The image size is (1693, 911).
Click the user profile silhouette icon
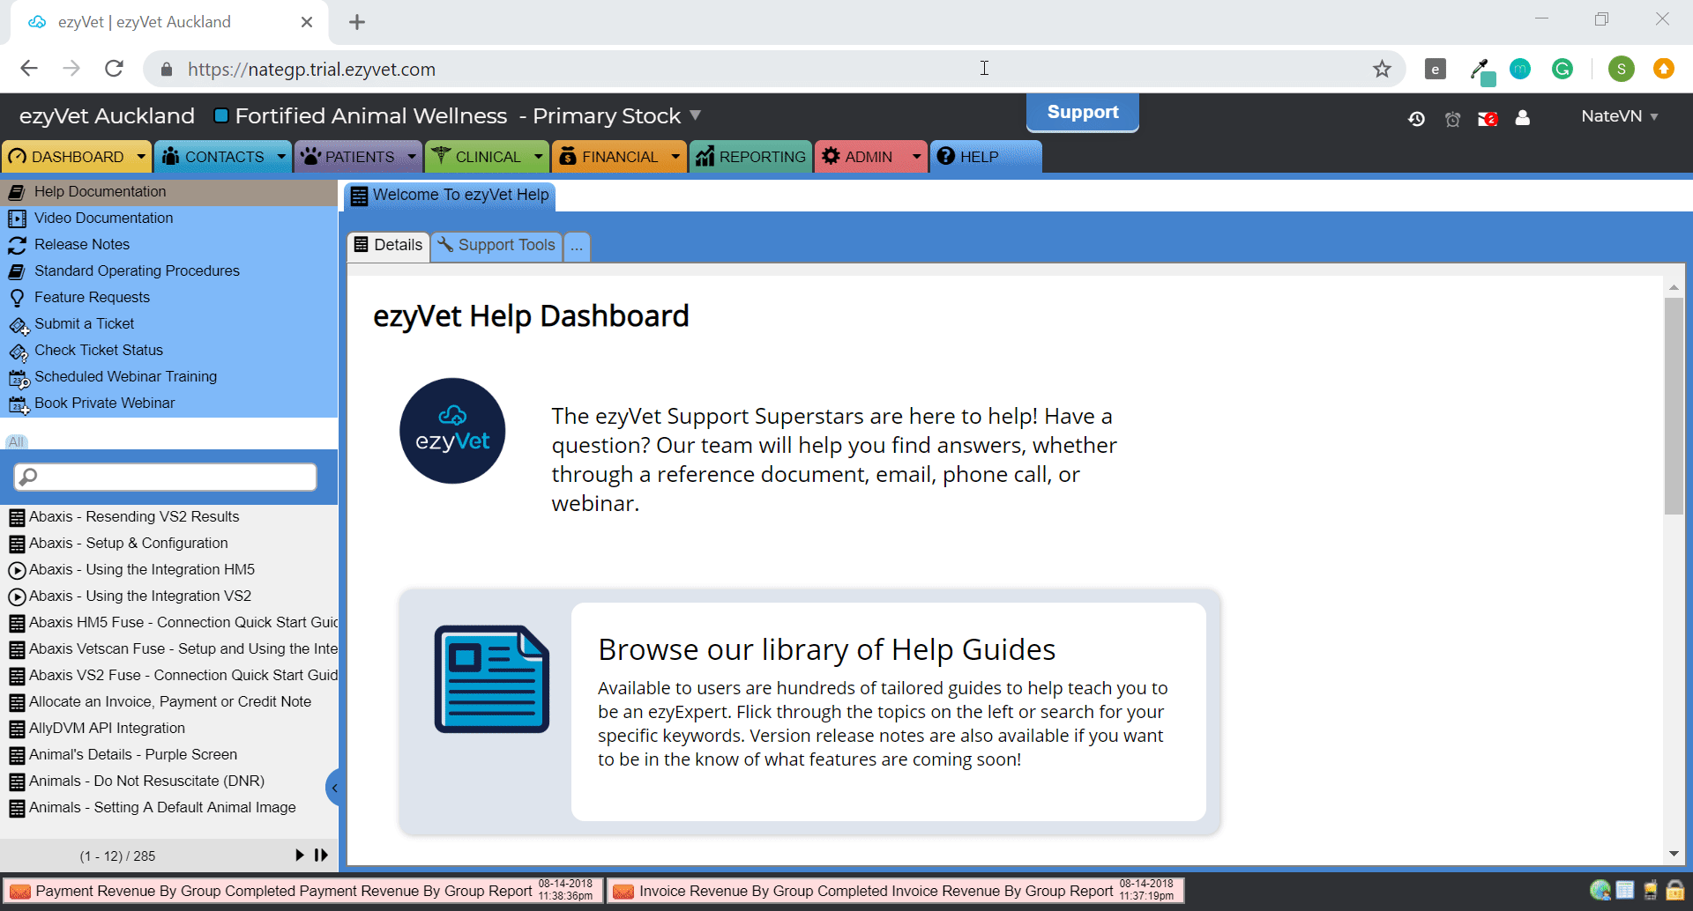coord(1523,118)
